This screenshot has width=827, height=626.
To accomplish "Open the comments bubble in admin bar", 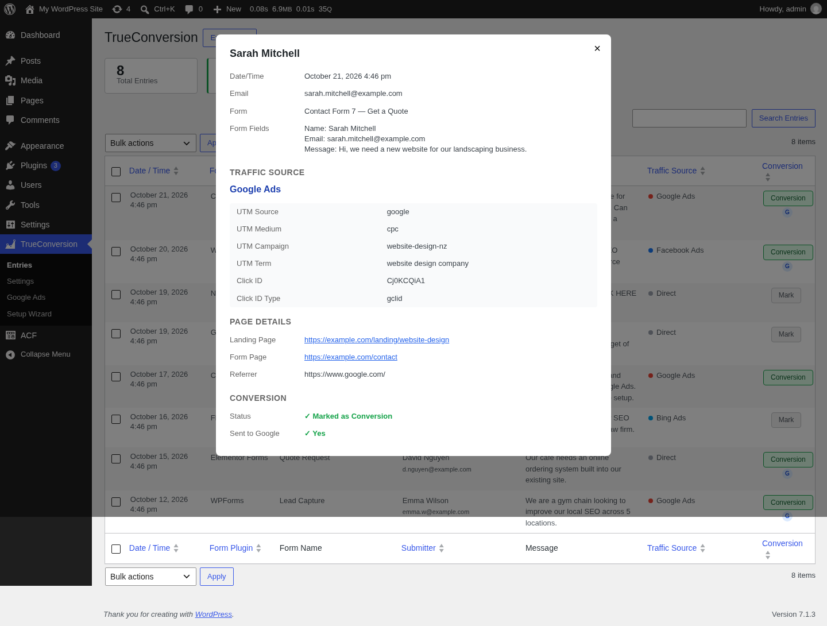I will [x=194, y=9].
